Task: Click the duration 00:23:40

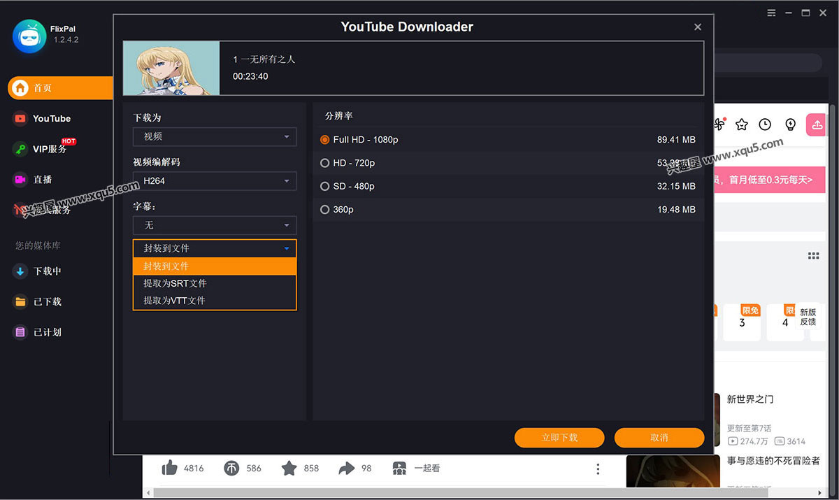Action: [x=250, y=76]
